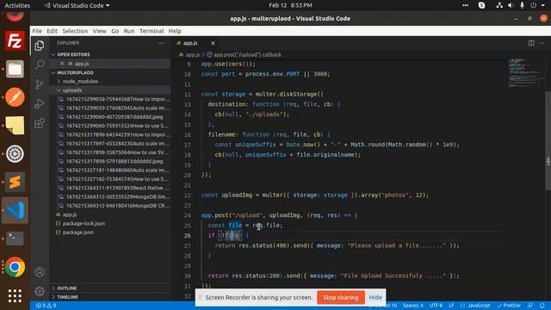Open the Run menu
The height and width of the screenshot is (310, 551).
click(129, 31)
